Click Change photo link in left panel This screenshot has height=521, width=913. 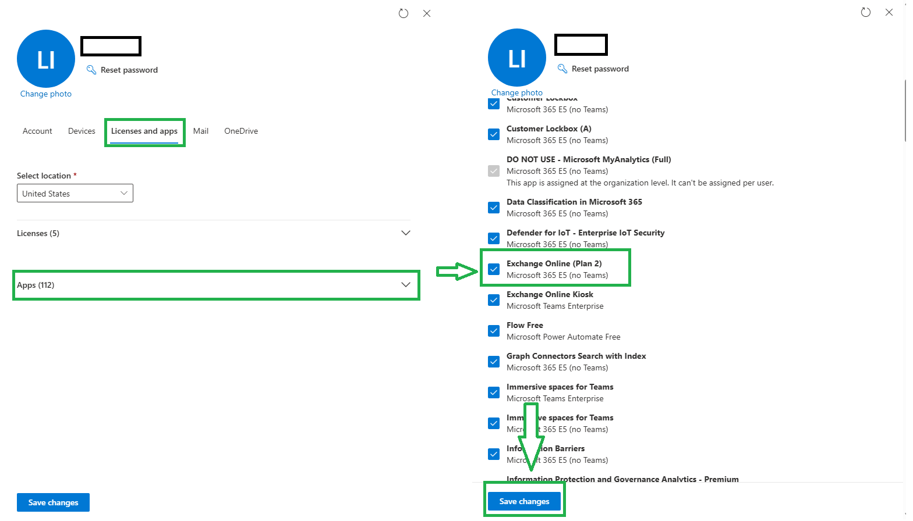click(46, 94)
